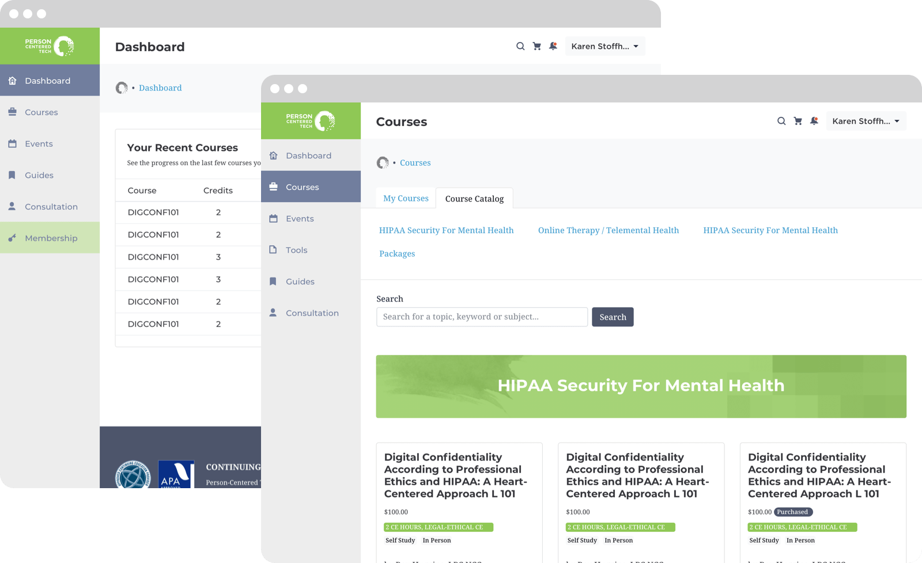Image resolution: width=922 pixels, height=563 pixels.
Task: Click the Person Centered Tech logo in Courses sidebar
Action: 311,121
